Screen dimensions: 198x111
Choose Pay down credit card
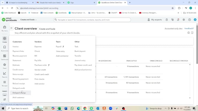83,65
